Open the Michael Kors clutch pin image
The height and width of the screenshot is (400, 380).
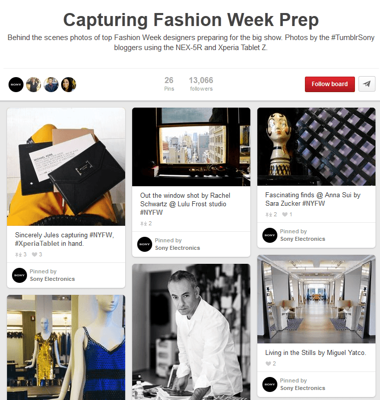pos(66,167)
